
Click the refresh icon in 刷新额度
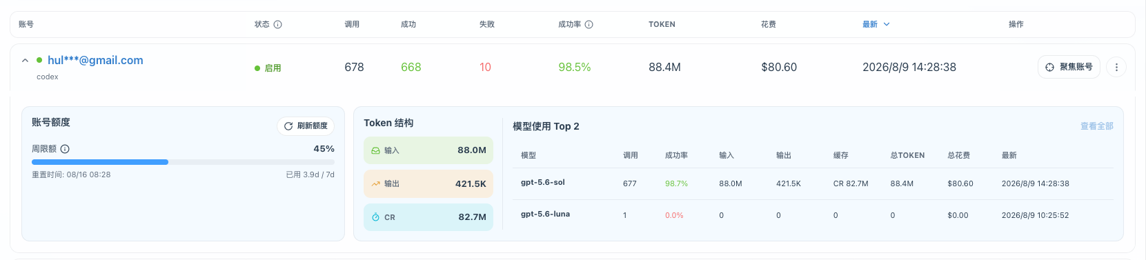288,126
